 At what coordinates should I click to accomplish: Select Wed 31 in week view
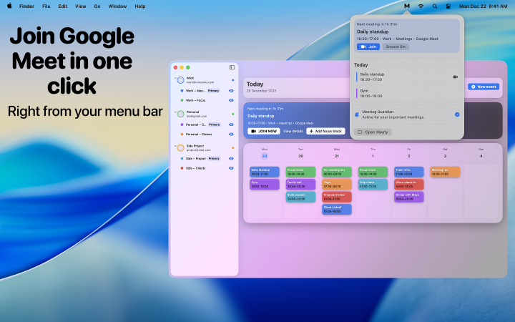coord(337,156)
